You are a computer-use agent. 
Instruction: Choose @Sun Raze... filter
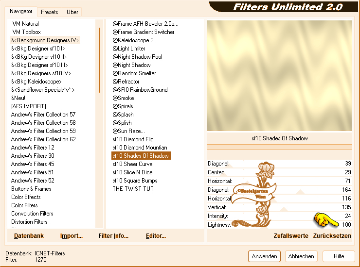pos(128,131)
